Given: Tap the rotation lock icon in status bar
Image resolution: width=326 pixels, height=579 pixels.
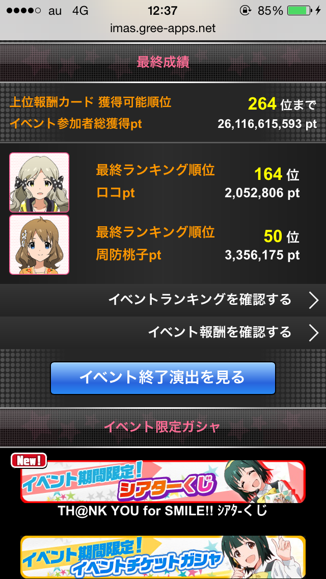Looking at the screenshot, I should (x=245, y=11).
